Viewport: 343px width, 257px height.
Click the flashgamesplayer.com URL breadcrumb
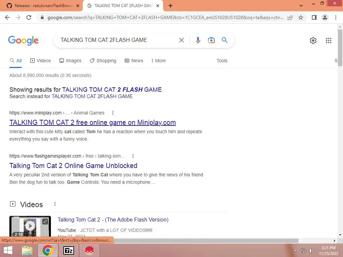(x=67, y=156)
